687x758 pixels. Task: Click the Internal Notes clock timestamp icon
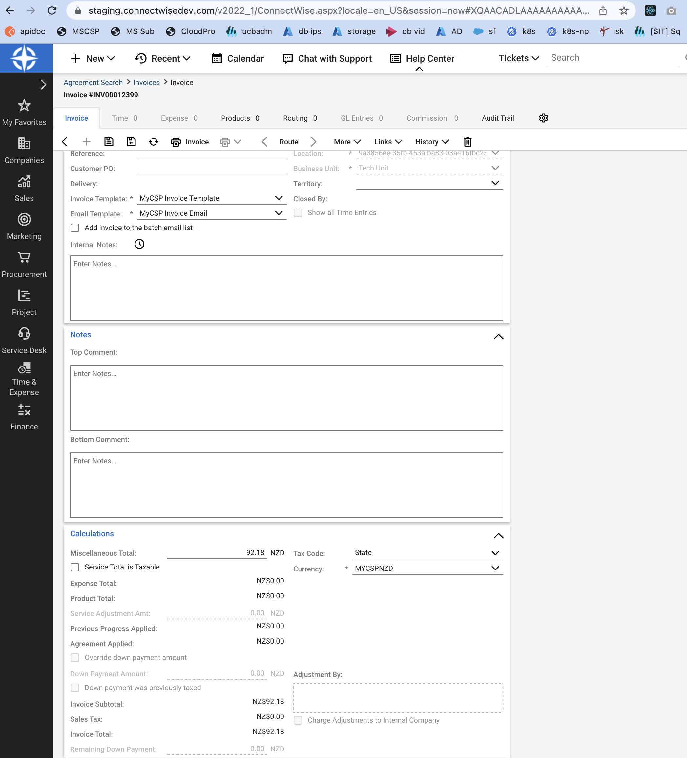139,244
